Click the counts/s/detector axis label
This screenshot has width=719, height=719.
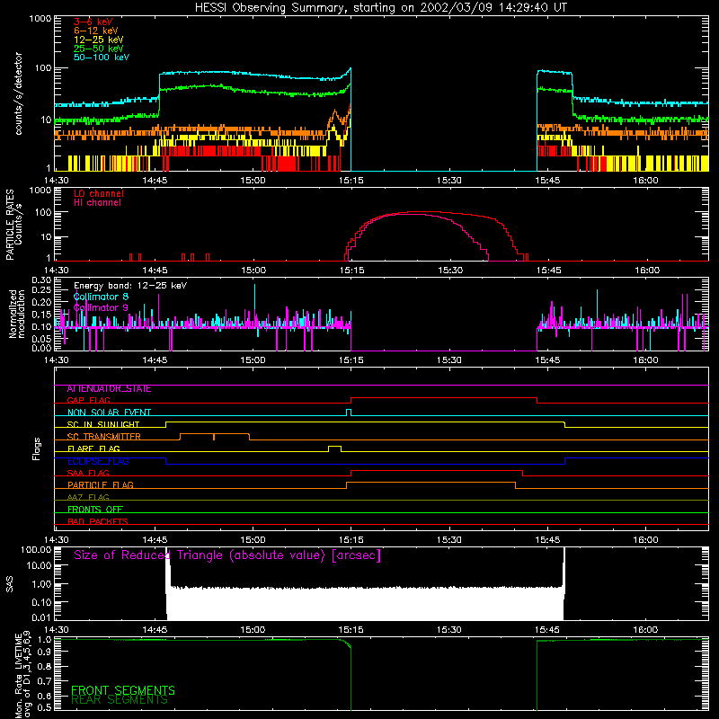(19, 93)
